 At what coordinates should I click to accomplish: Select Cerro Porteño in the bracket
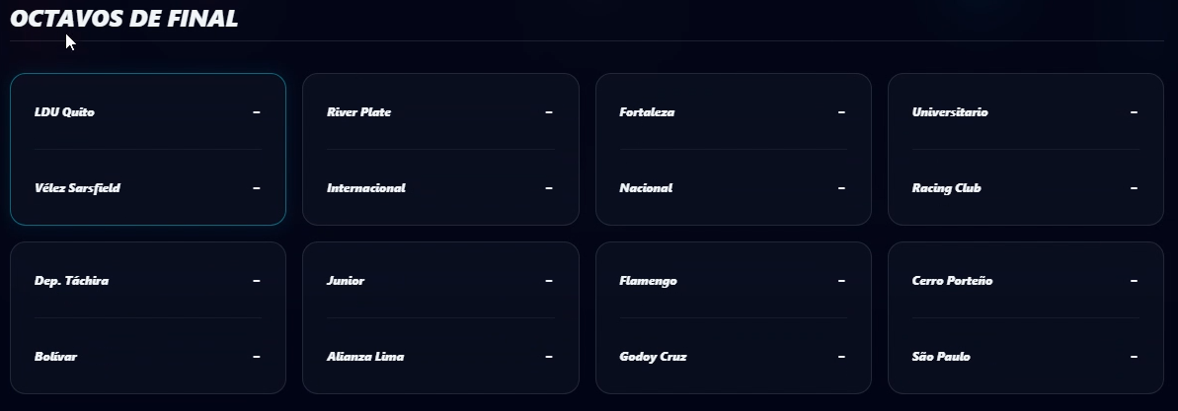(x=952, y=281)
